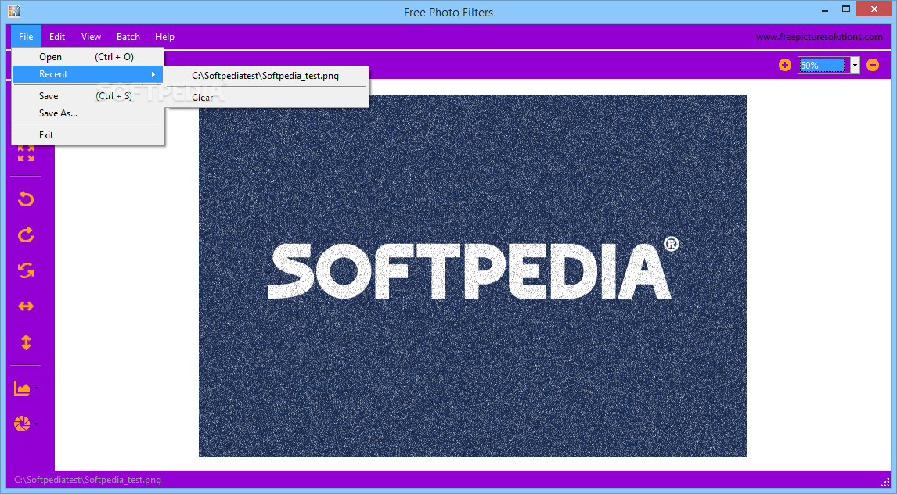Choose Open (Ctrl + O) from File menu

pos(88,57)
